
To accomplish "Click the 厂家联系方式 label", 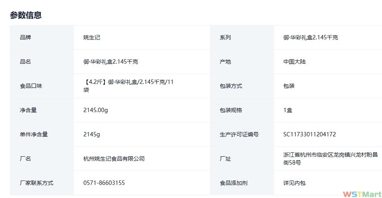I will (x=37, y=183).
